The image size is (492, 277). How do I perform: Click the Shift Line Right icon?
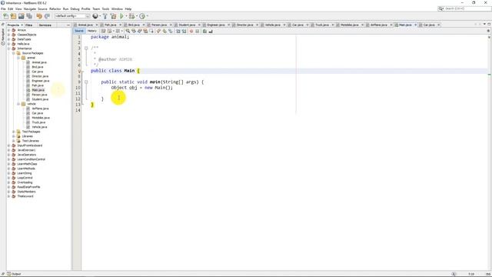pos(184,31)
